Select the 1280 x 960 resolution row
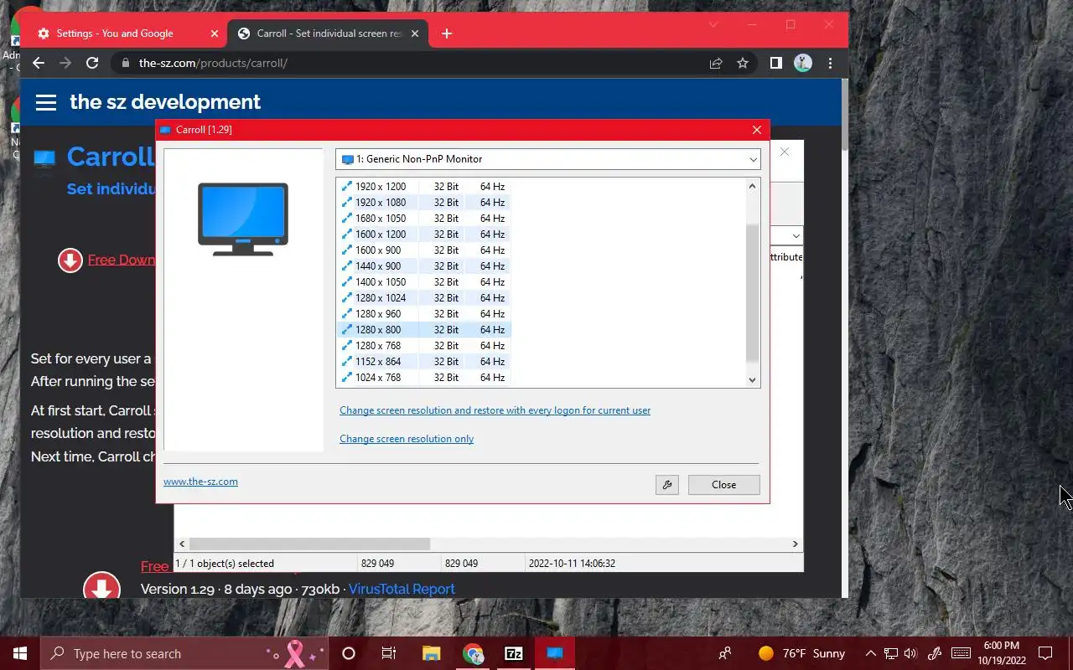 click(423, 314)
